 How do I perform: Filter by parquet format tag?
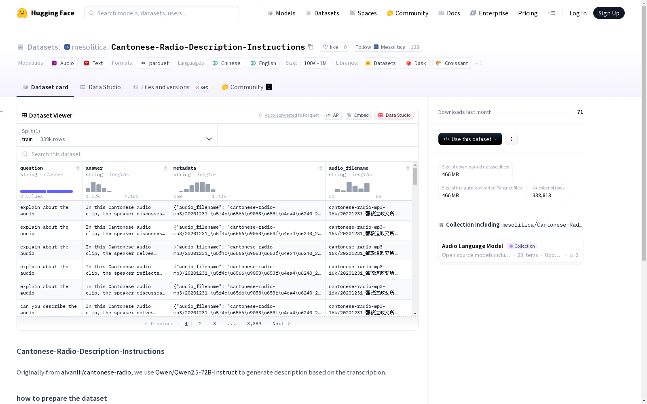(154, 63)
